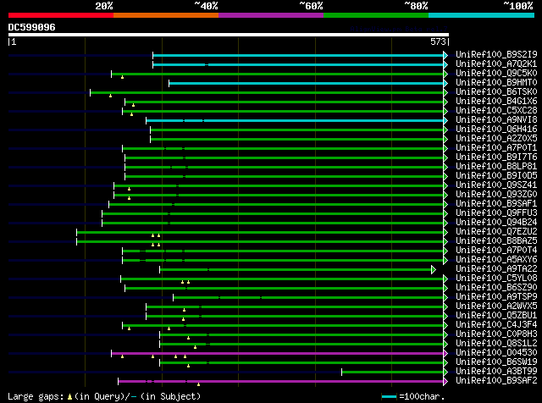Image resolution: width=542 pixels, height=403 pixels.
Task: Click the yellow gap marker under the Q9C5K0 alignment
Action: click(x=122, y=77)
